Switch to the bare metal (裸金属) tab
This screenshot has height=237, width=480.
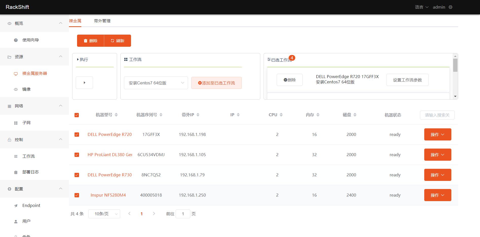coord(75,21)
